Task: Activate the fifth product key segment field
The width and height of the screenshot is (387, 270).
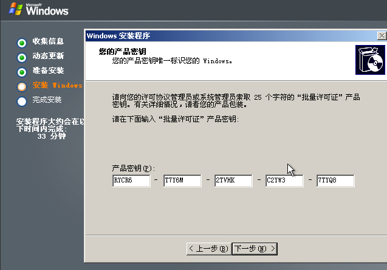Action: (x=335, y=181)
